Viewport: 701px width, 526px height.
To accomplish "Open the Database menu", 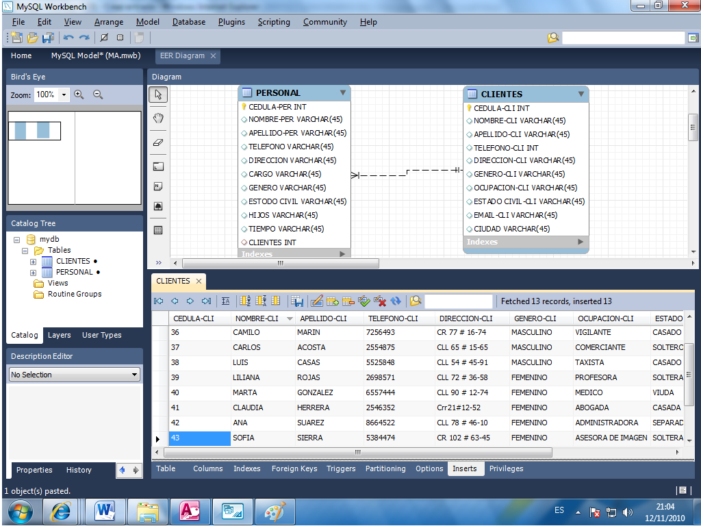I will (x=189, y=22).
